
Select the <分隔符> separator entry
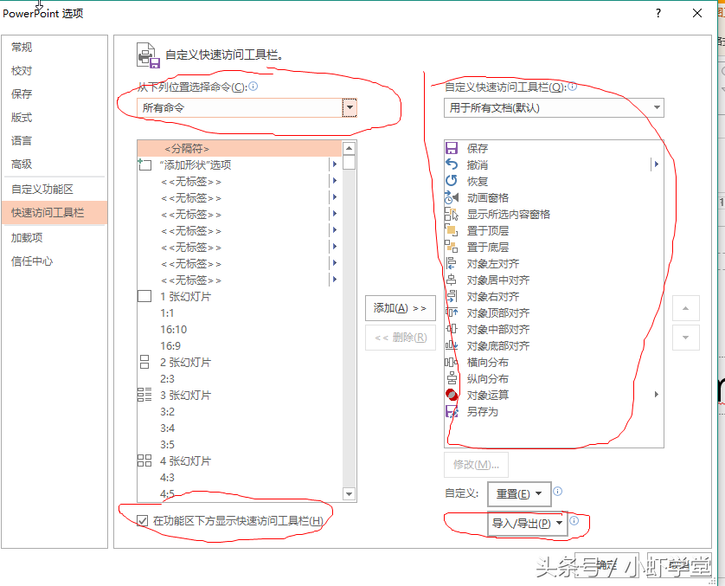tap(240, 149)
